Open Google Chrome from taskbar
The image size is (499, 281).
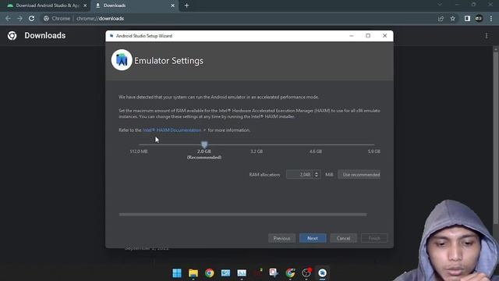(210, 273)
